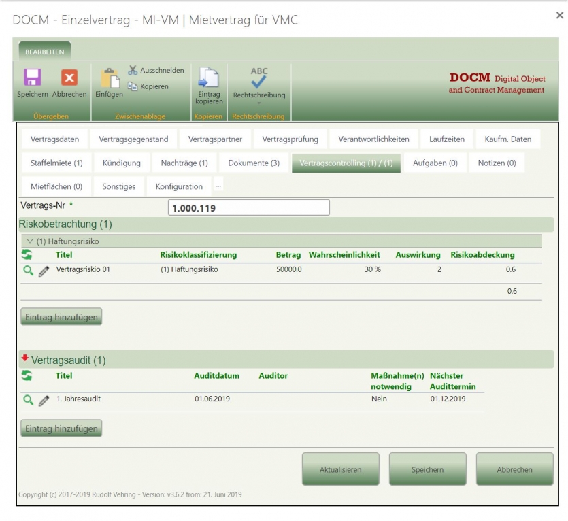Click the bottom Speichern button
Viewport: 568px width, 521px height.
click(x=427, y=469)
